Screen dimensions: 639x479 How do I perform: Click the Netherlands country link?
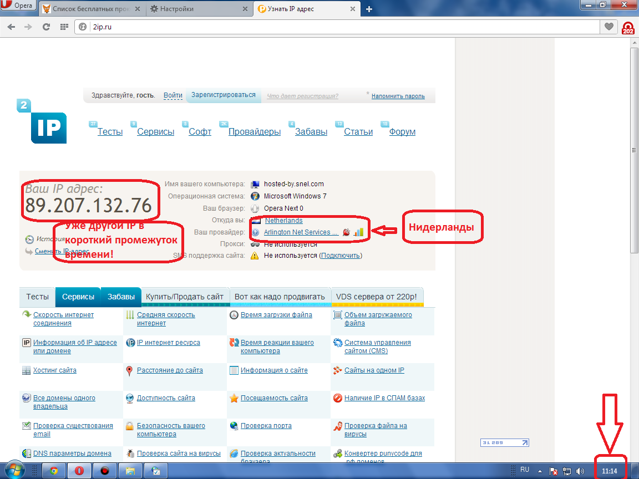283,220
